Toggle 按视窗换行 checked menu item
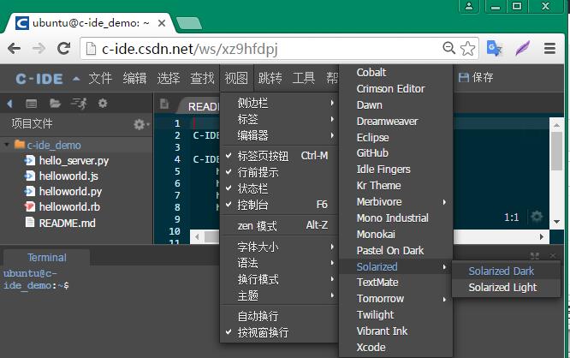The image size is (570, 358). 280,332
